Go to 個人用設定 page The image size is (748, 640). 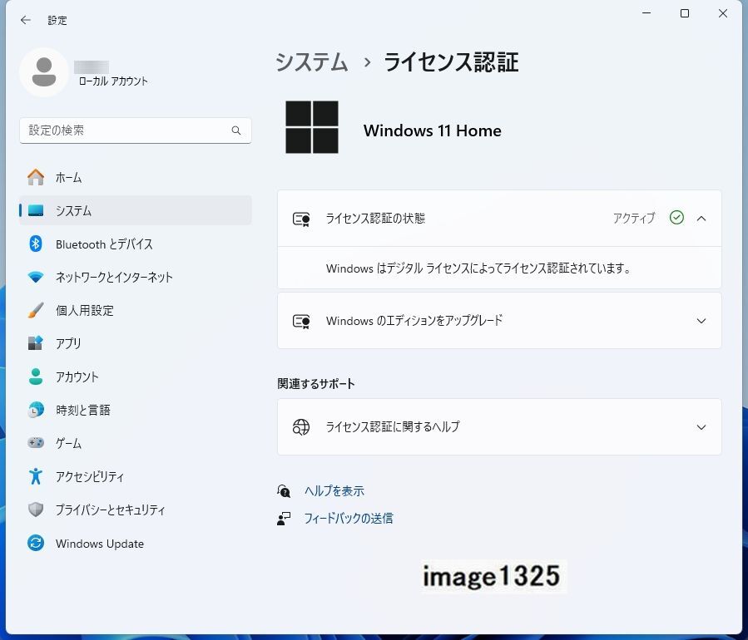[x=136, y=310]
